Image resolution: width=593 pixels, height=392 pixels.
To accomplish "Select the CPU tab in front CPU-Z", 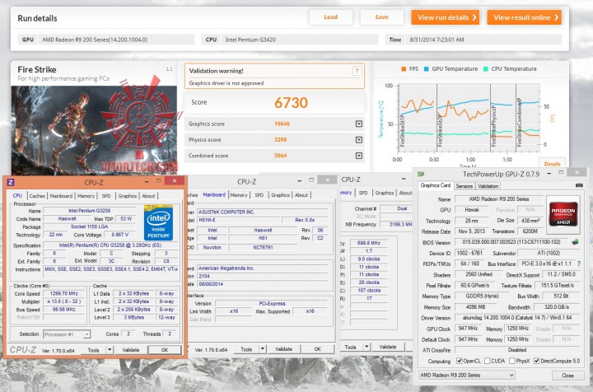I will coord(17,195).
